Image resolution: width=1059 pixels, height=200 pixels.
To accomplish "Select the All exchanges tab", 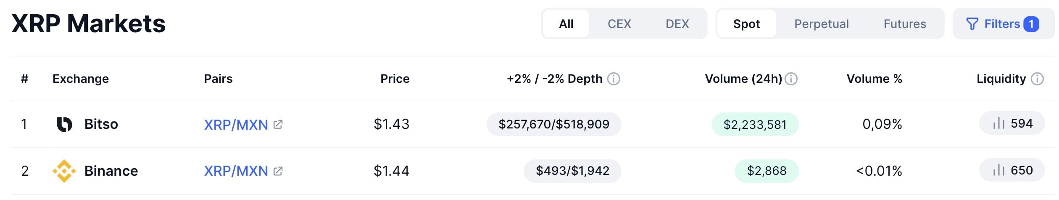I will tap(566, 24).
